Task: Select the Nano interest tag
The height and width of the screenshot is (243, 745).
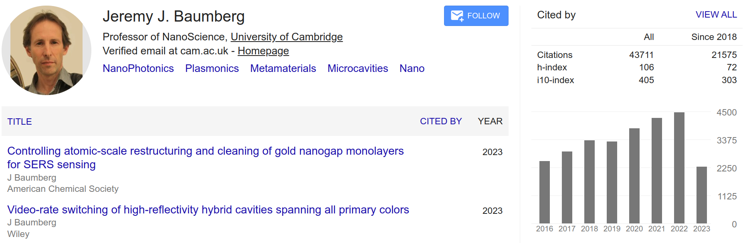Action: pyautogui.click(x=412, y=68)
